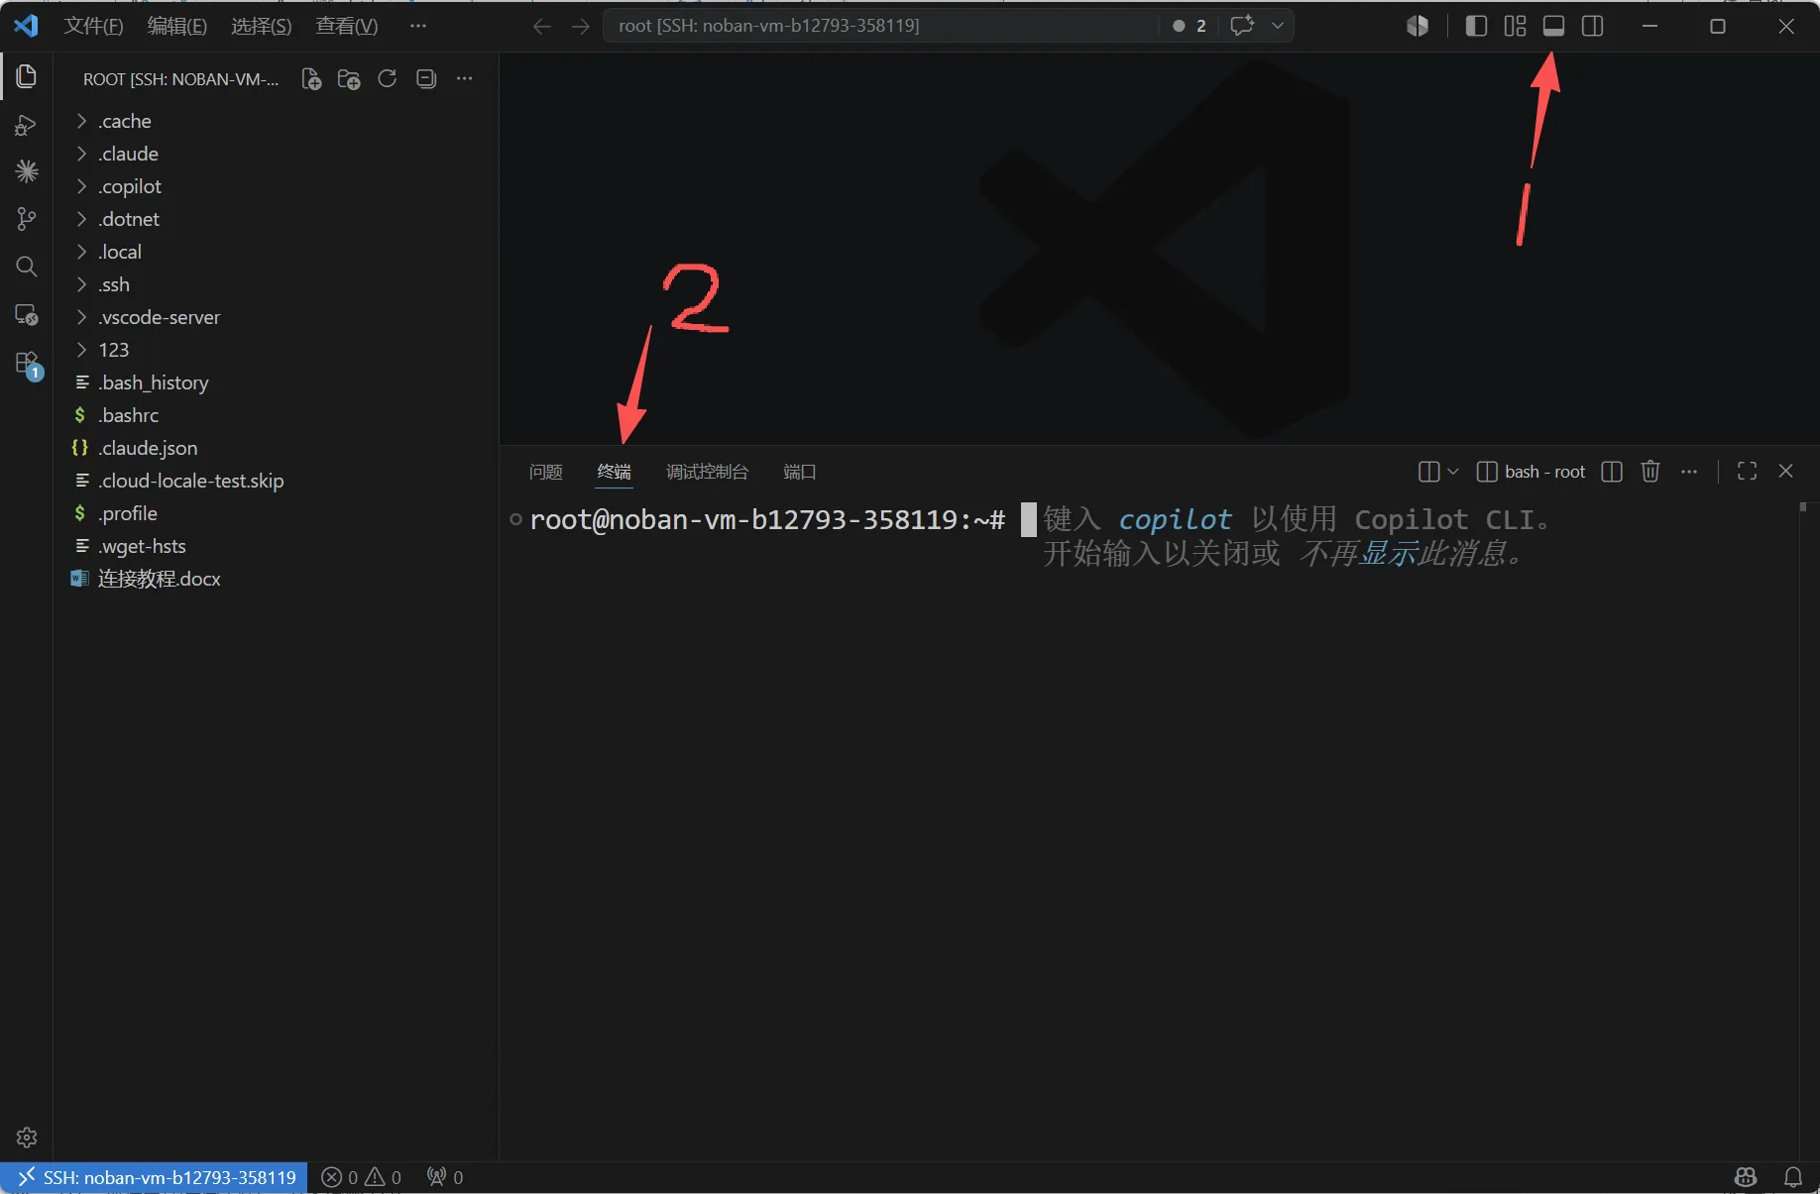Viewport: 1820px width, 1194px height.
Task: Click the terminal scrollbar
Action: click(1803, 830)
